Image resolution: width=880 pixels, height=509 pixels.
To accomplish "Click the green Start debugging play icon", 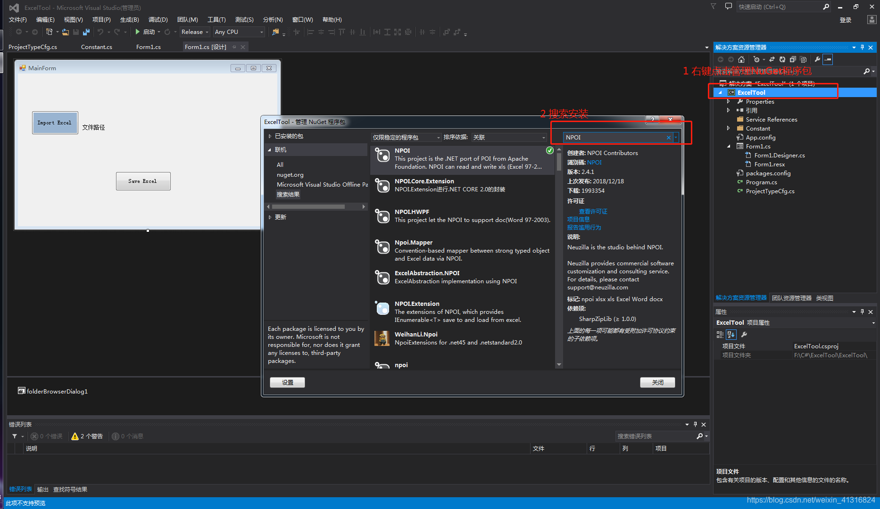I will click(137, 32).
